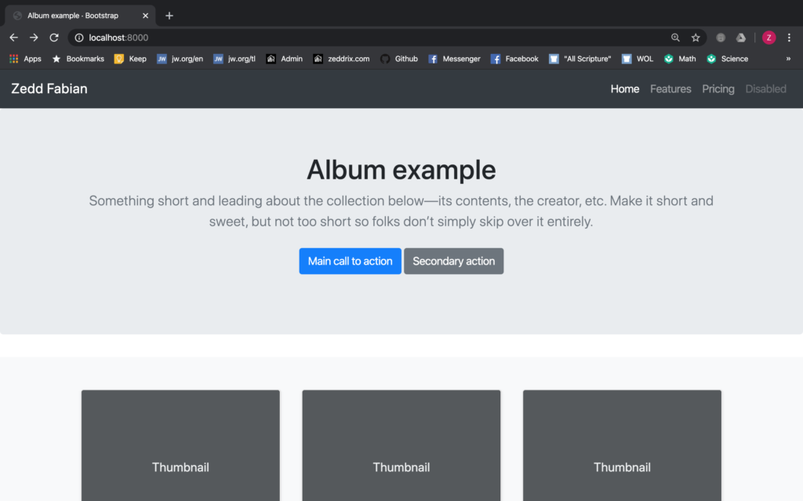This screenshot has width=803, height=501.
Task: Open Messenger bookmark
Action: click(x=454, y=59)
